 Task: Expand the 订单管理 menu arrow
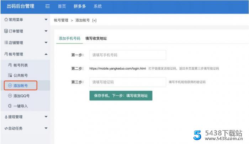point(46,31)
